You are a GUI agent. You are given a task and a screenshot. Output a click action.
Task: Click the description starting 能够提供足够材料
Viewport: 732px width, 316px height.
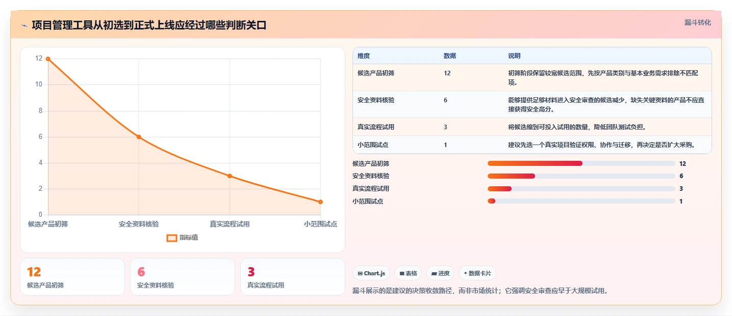pyautogui.click(x=607, y=105)
